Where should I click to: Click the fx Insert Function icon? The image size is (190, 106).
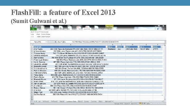coord(55,42)
